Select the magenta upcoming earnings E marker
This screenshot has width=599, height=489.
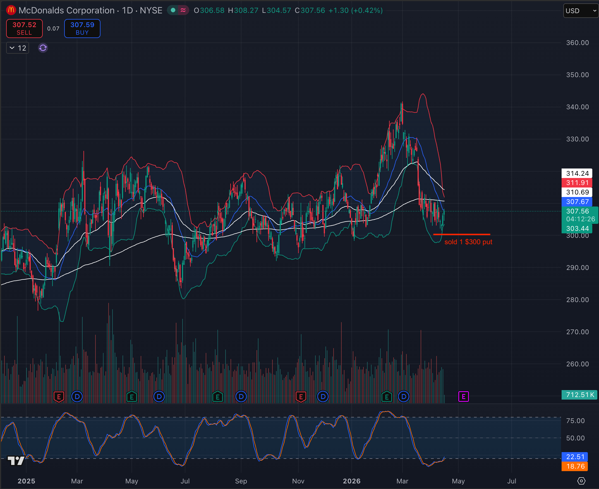(463, 396)
